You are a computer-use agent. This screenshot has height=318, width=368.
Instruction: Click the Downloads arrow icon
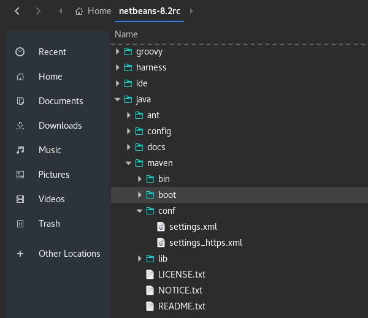[x=20, y=126]
